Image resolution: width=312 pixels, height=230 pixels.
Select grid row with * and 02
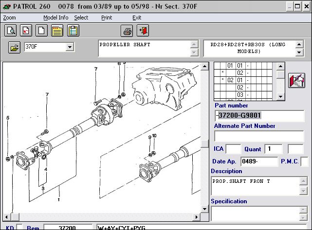(x=243, y=73)
